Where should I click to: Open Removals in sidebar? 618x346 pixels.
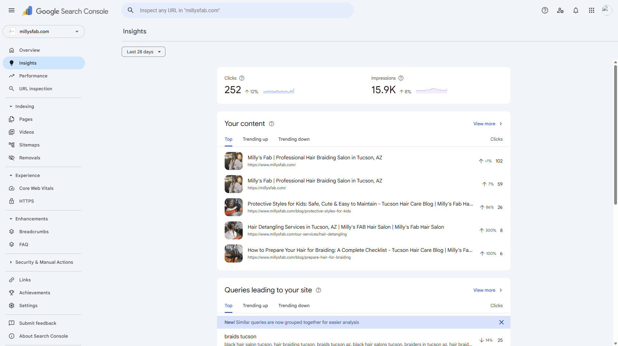(x=44, y=158)
